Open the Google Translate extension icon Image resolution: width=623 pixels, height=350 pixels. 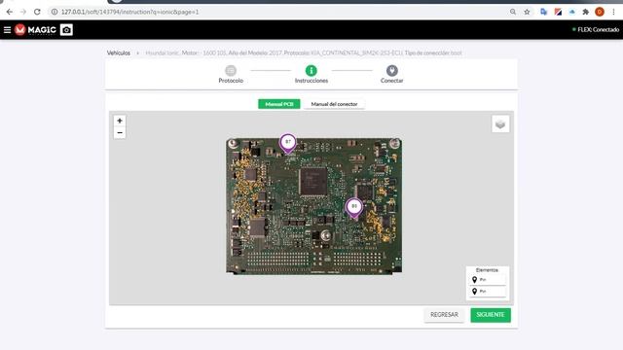coord(543,12)
